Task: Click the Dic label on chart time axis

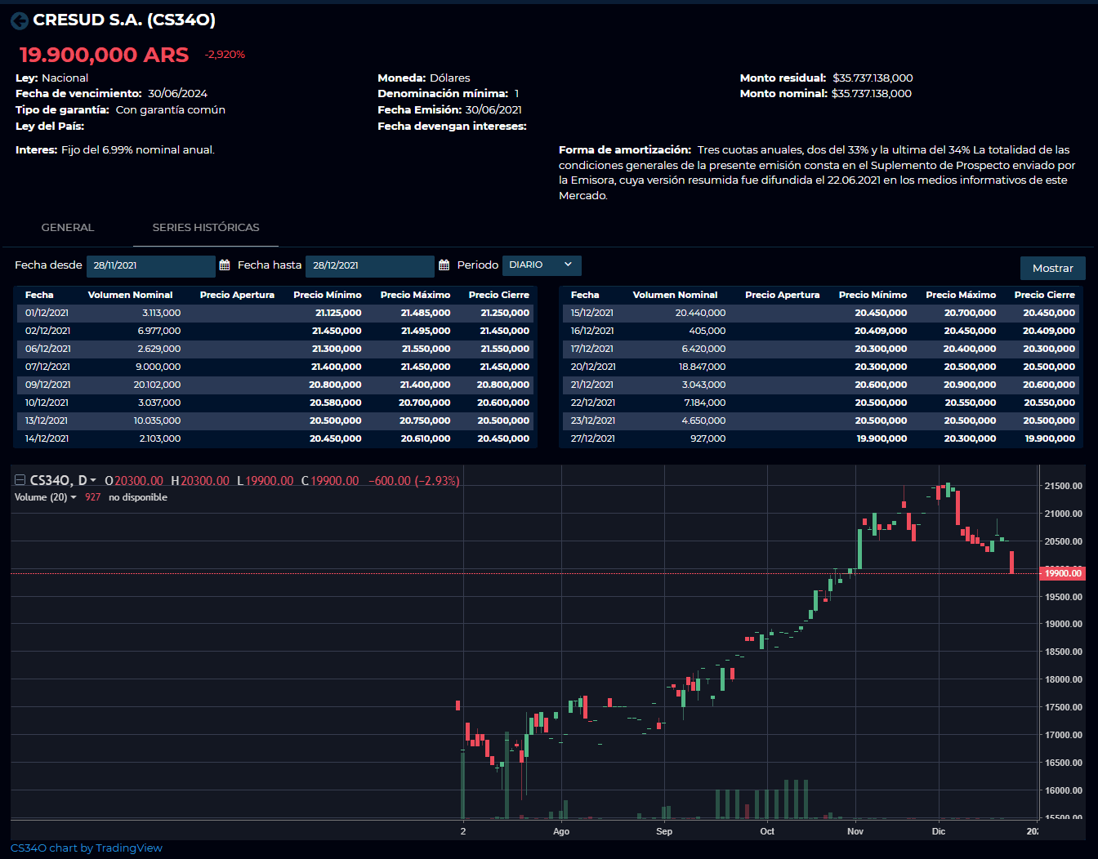Action: [x=939, y=831]
